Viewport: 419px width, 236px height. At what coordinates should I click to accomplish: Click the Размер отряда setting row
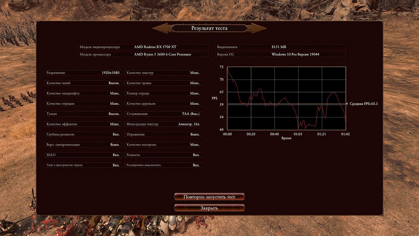pyautogui.click(x=163, y=93)
